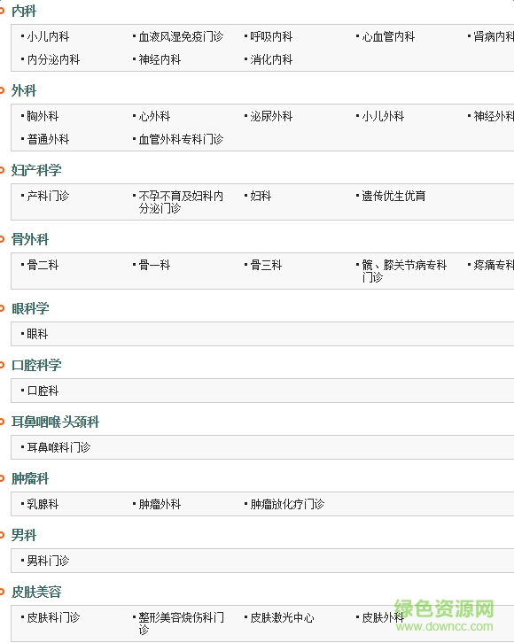This screenshot has width=514, height=643.
Task: Open 乳腺科 department
Action: pos(43,504)
